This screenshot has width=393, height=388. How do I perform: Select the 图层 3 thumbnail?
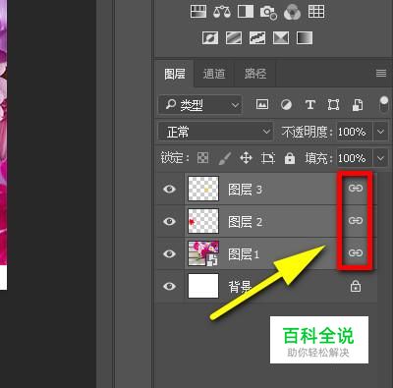203,189
